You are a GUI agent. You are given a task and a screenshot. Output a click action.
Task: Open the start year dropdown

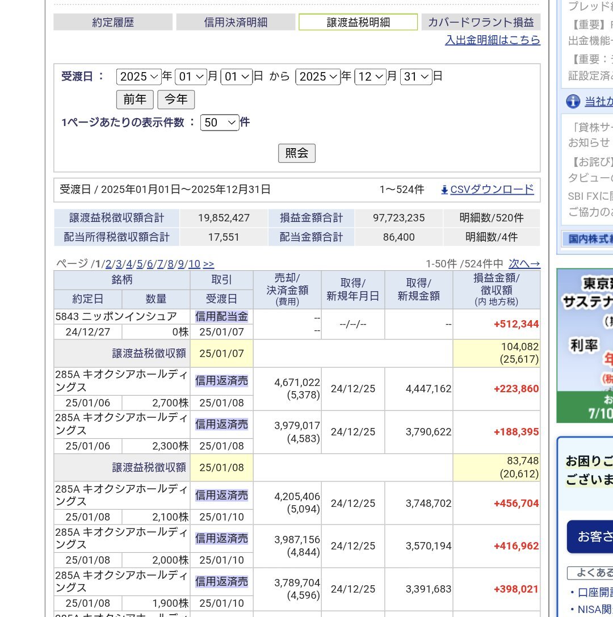(139, 76)
